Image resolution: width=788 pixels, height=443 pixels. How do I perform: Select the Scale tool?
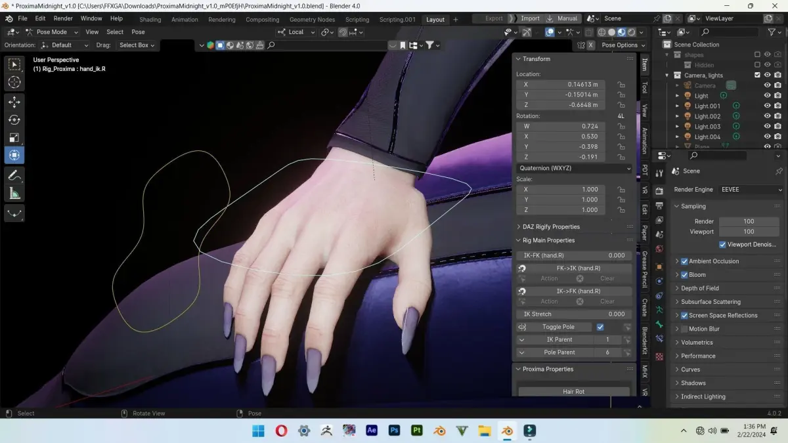(x=14, y=138)
